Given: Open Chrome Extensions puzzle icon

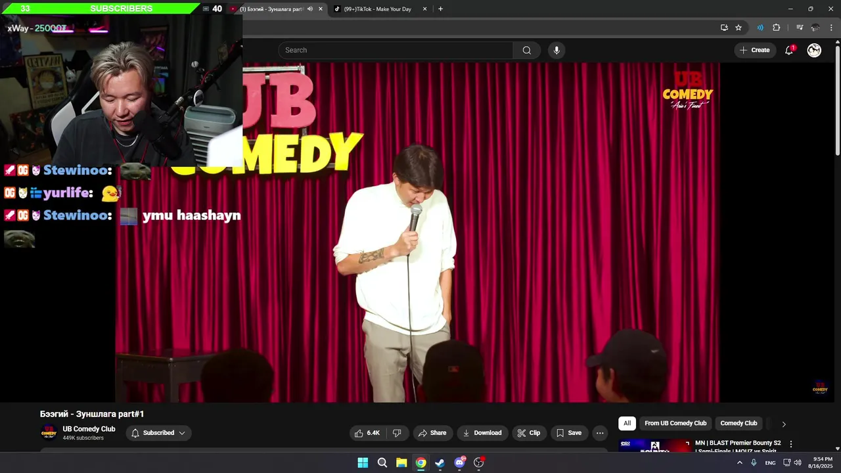Looking at the screenshot, I should click(777, 28).
